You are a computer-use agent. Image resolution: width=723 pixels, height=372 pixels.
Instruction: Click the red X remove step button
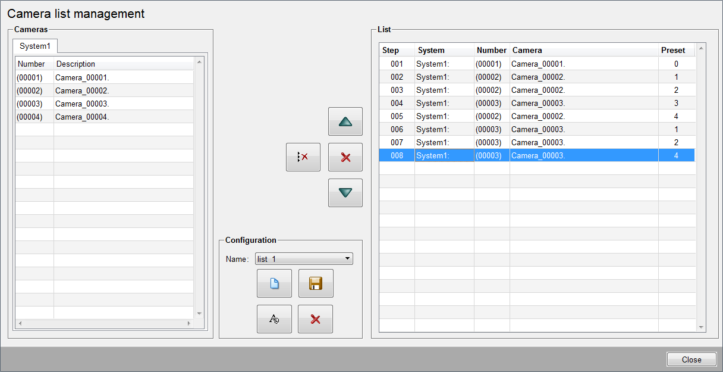click(345, 157)
